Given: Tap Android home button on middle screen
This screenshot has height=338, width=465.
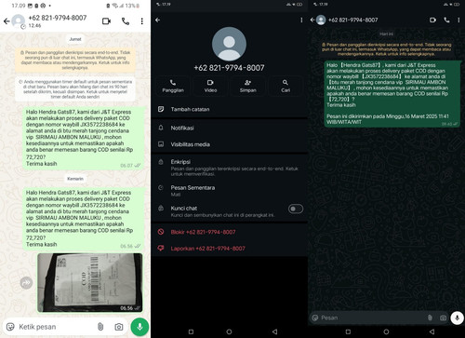Looking at the screenshot, I should point(229,331).
